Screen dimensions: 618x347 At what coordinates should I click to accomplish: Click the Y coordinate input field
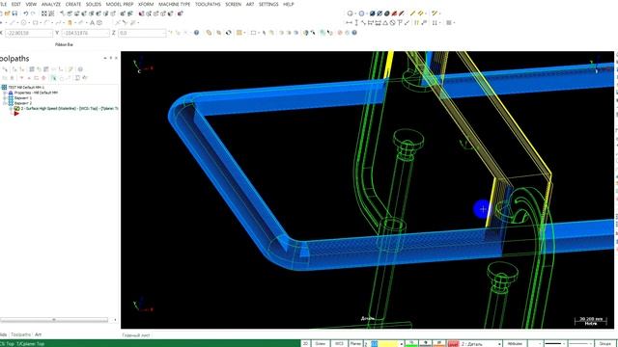point(85,33)
